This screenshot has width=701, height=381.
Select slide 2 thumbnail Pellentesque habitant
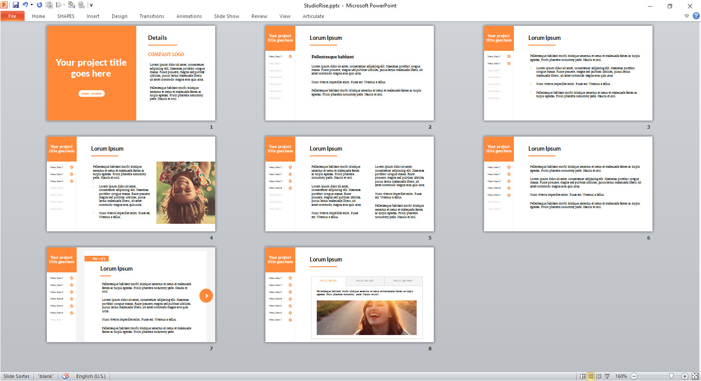coord(350,73)
